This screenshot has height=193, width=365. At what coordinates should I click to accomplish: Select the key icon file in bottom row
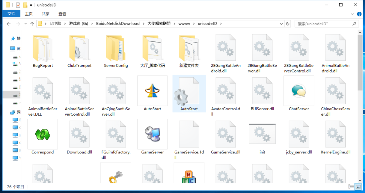pyautogui.click(x=116, y=173)
